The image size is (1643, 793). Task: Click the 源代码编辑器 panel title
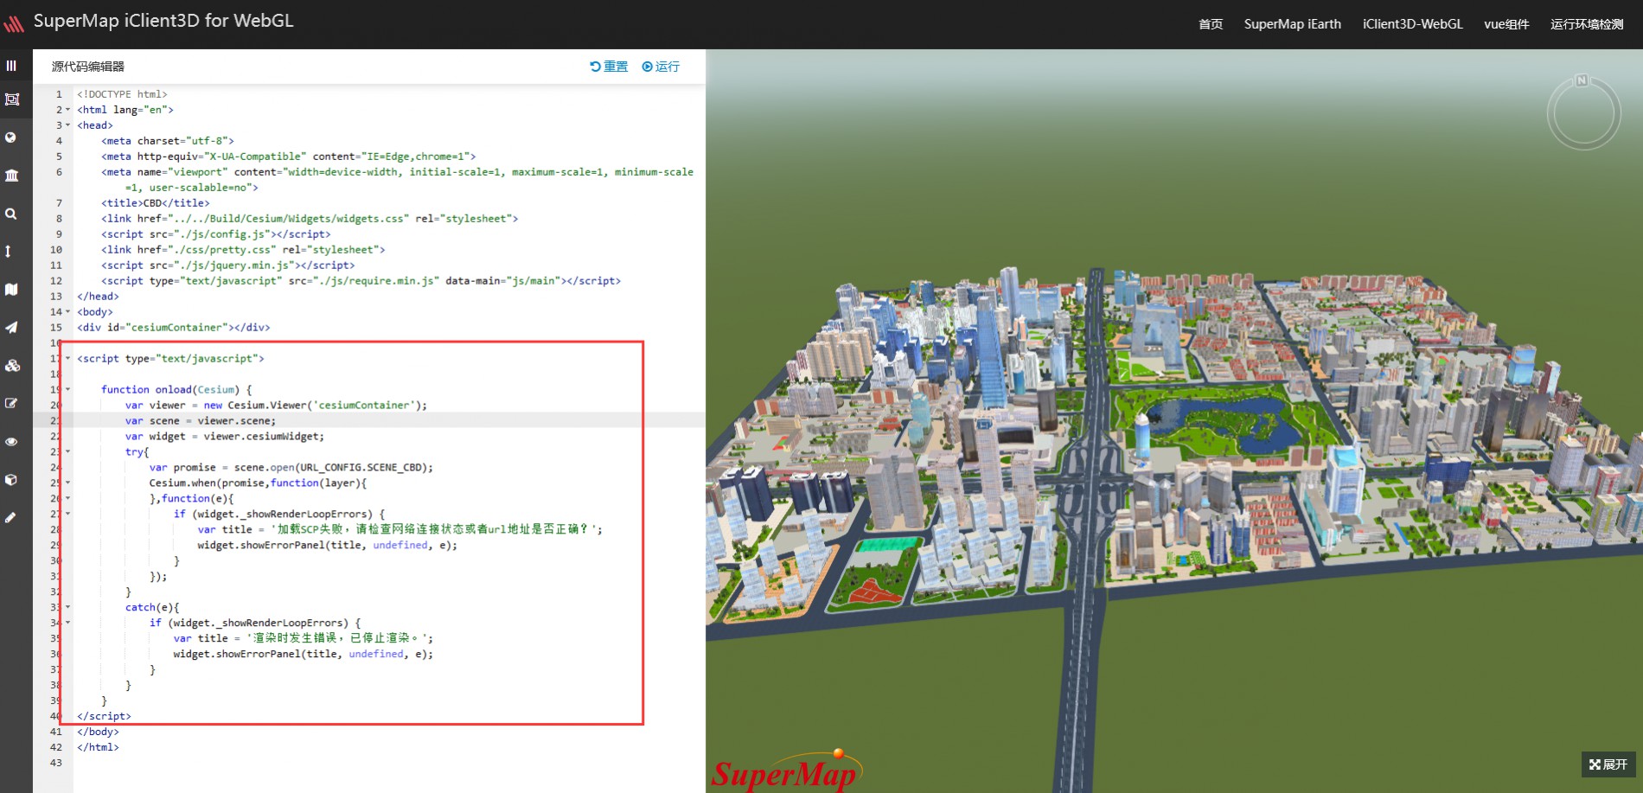(x=88, y=67)
